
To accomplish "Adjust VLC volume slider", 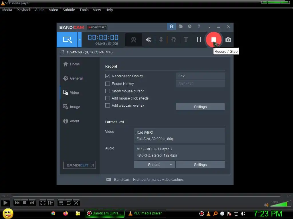I will [x=280, y=204].
